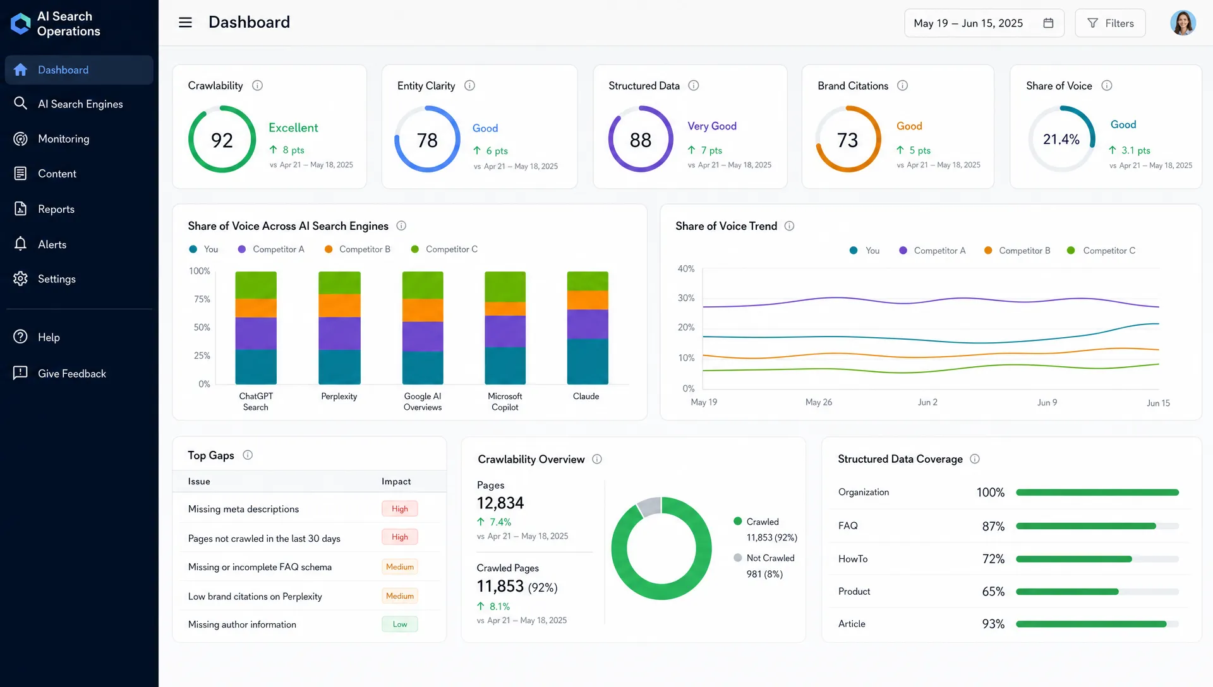Select the Missing meta descriptions row
The image size is (1213, 687).
[310, 508]
